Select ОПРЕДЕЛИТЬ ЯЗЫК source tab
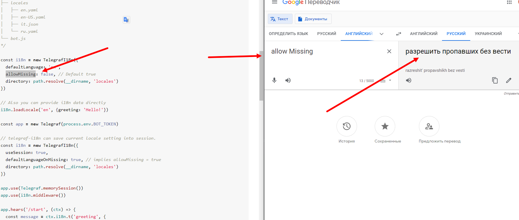 (x=288, y=34)
